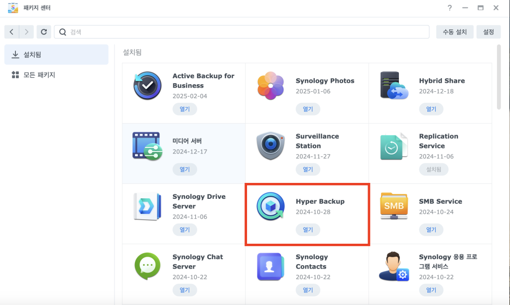Click the date 2025-02-04

(x=190, y=96)
